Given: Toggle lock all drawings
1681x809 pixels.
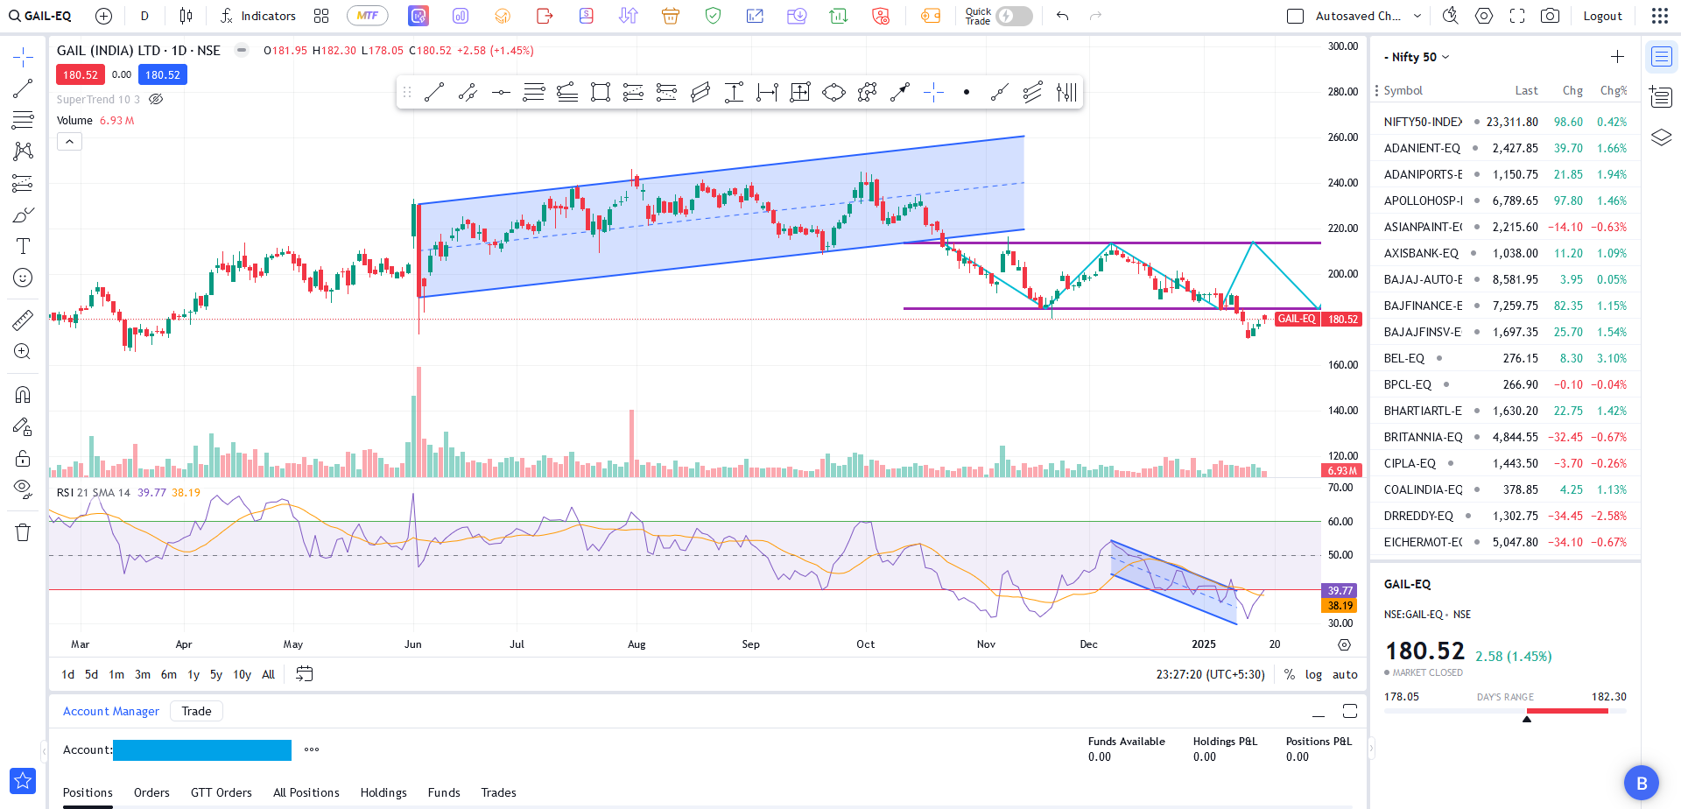Looking at the screenshot, I should click(23, 458).
